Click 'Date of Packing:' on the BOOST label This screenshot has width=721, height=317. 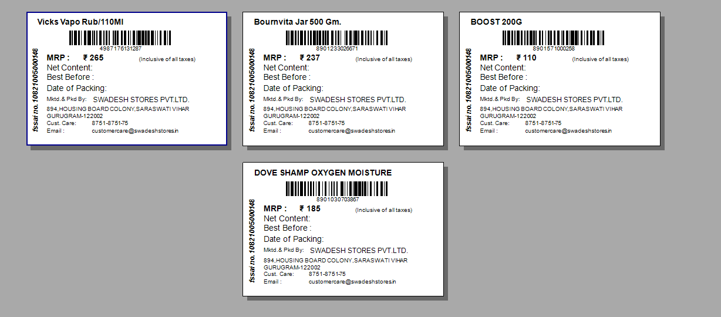(510, 88)
